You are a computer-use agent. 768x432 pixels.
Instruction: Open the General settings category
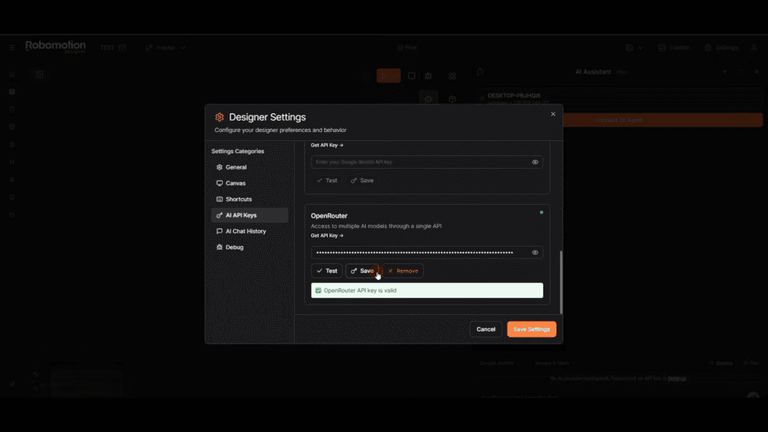(249, 167)
